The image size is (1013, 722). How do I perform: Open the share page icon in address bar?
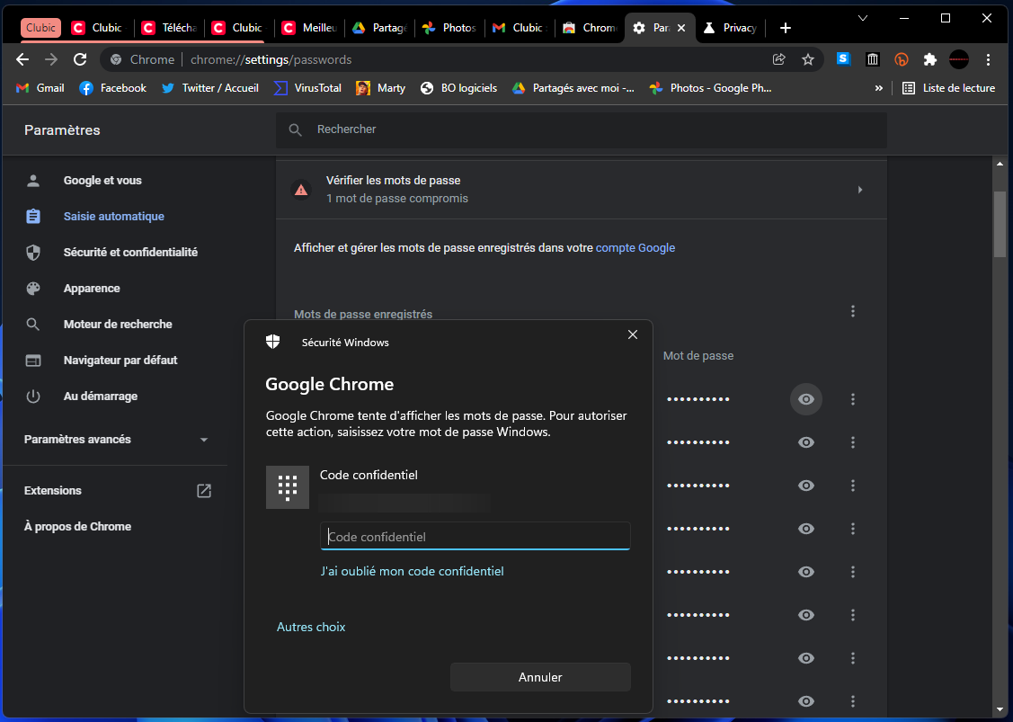[779, 59]
